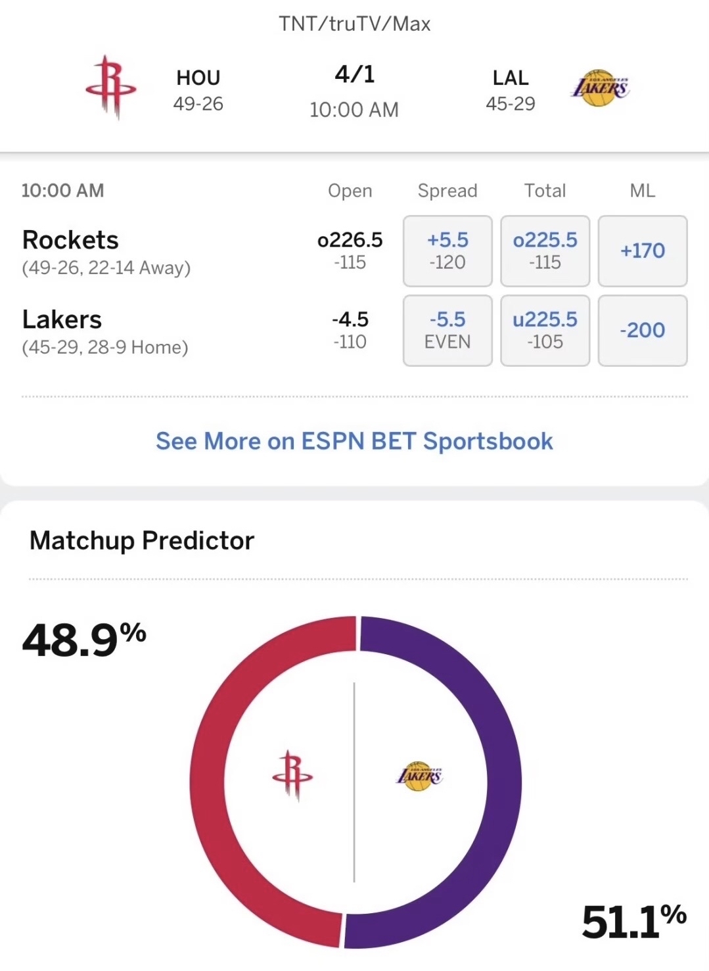This screenshot has height=971, width=709.
Task: Click the LAL team abbreviation
Action: 511,78
